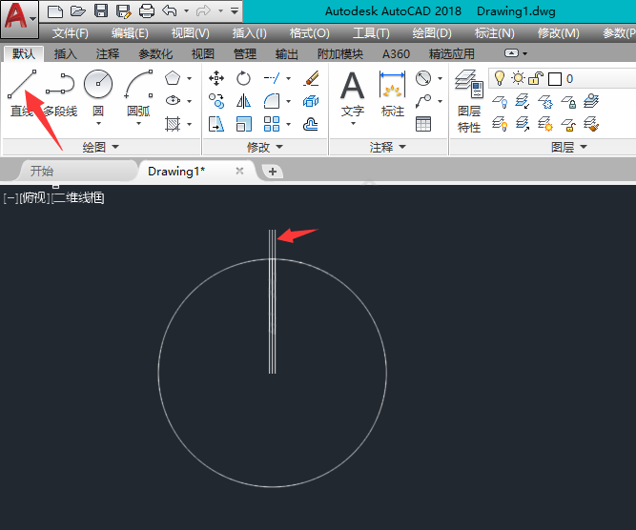Open the 视图(V) menu

coord(191,33)
